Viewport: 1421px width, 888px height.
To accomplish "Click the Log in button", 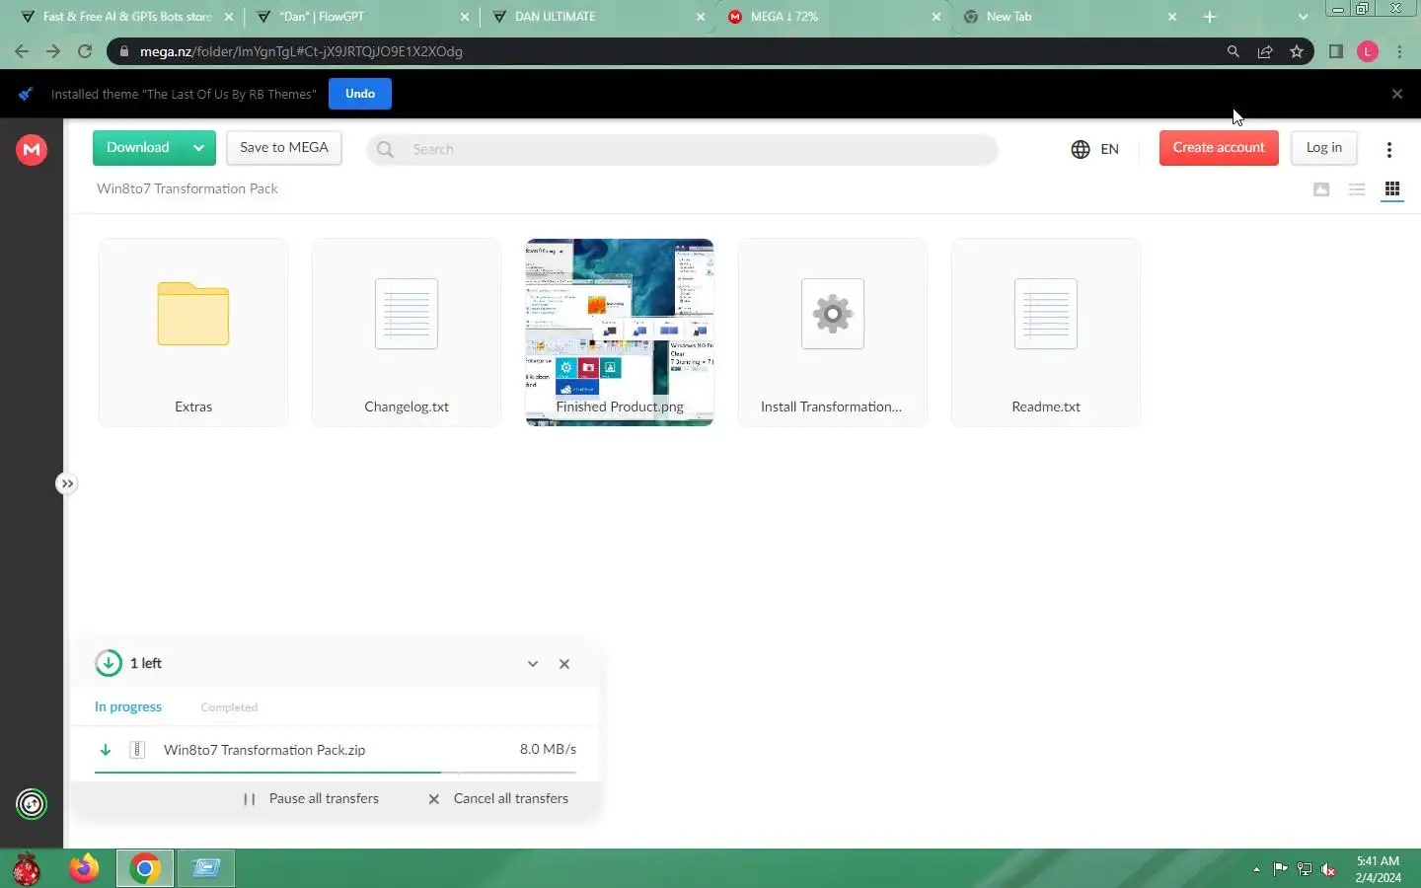I will click(x=1324, y=148).
